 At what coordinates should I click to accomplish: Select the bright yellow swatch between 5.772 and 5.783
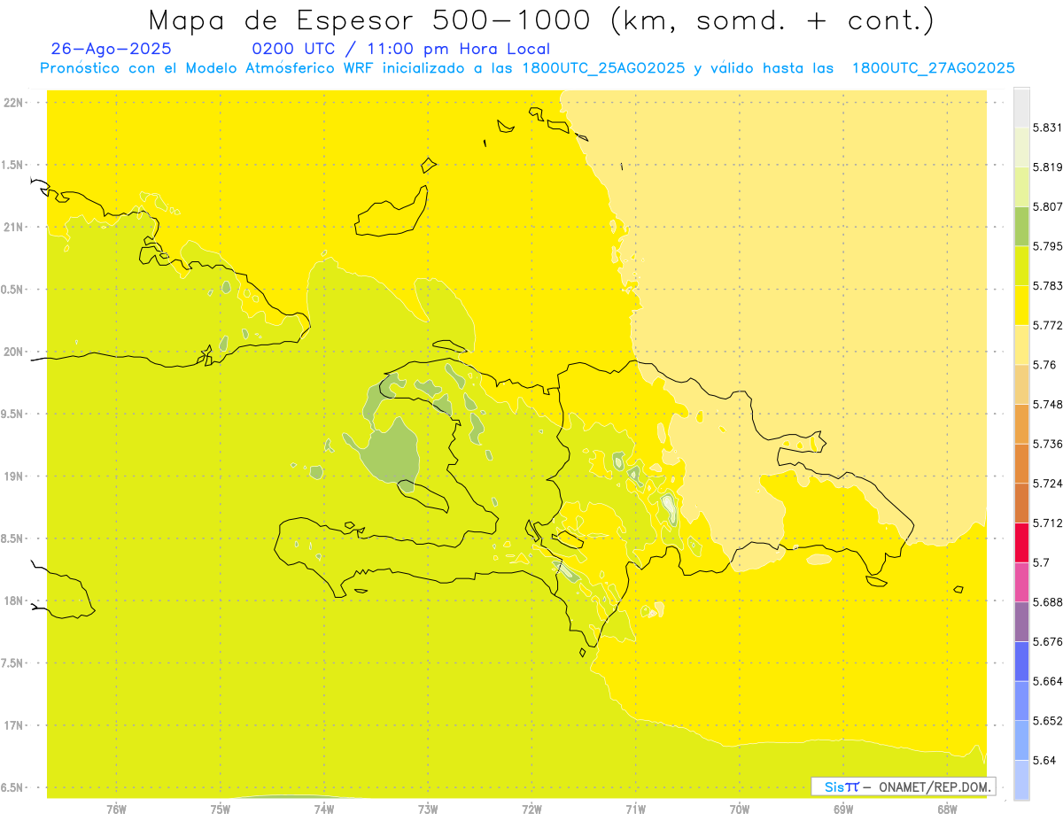tap(1021, 306)
